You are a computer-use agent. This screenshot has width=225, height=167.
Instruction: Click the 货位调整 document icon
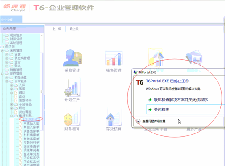[16, 112]
